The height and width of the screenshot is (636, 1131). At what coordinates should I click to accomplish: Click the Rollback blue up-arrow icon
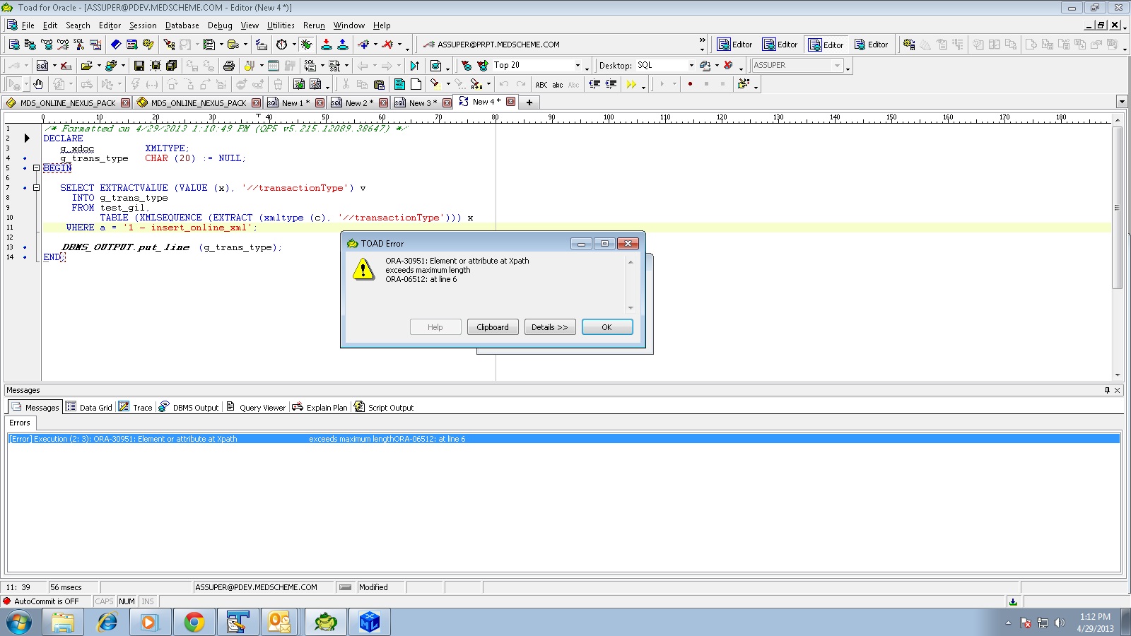(x=343, y=45)
